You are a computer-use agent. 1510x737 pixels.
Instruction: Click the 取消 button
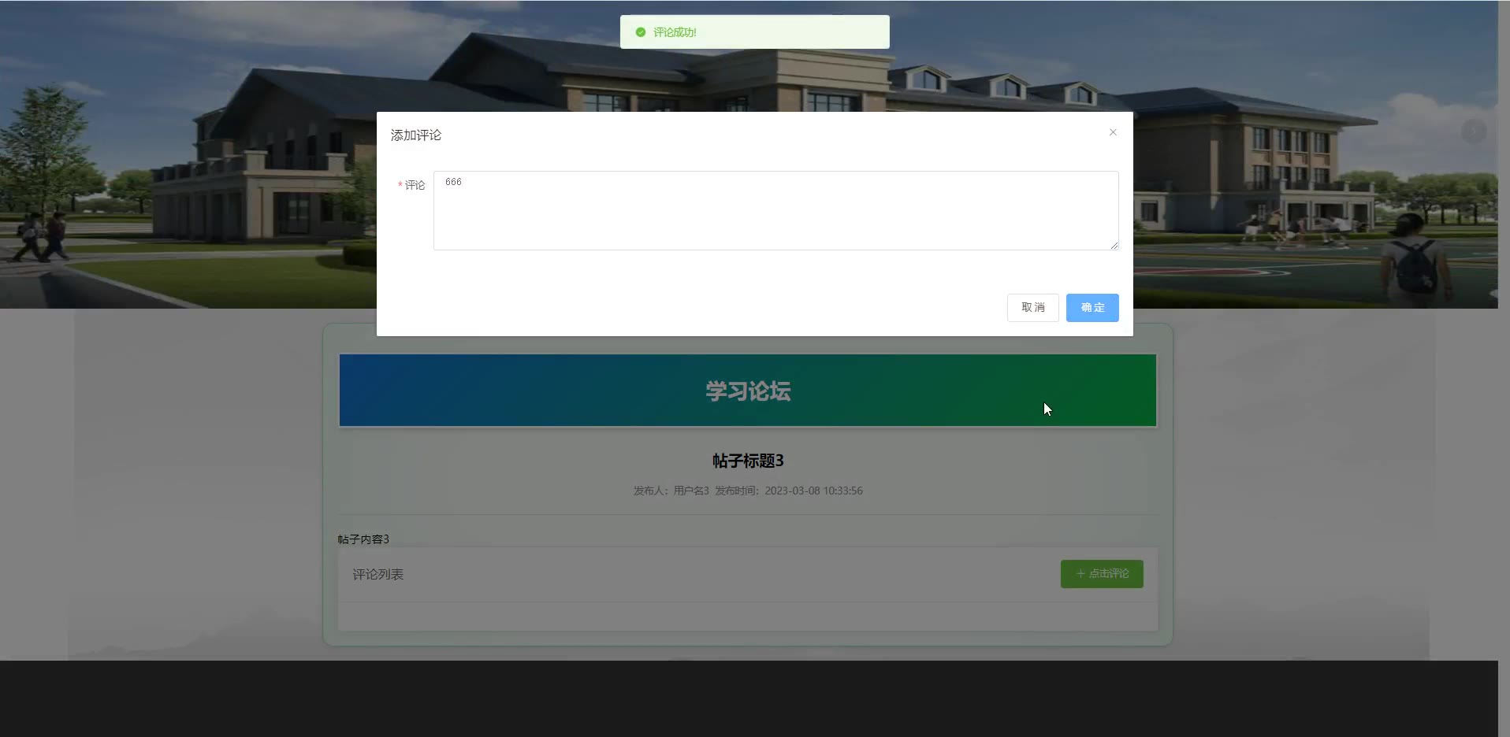coord(1032,308)
